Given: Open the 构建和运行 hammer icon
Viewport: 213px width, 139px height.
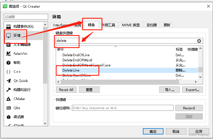Looking at the screenshot, I should (8, 90).
